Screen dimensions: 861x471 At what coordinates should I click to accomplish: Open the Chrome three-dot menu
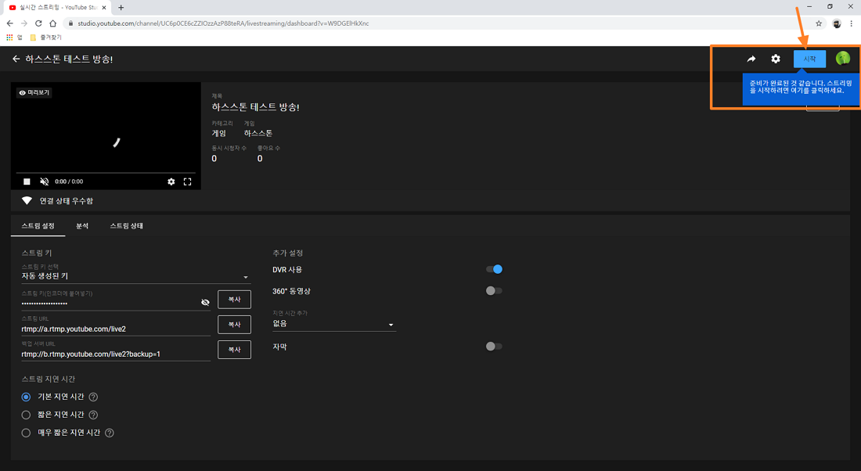(x=852, y=23)
